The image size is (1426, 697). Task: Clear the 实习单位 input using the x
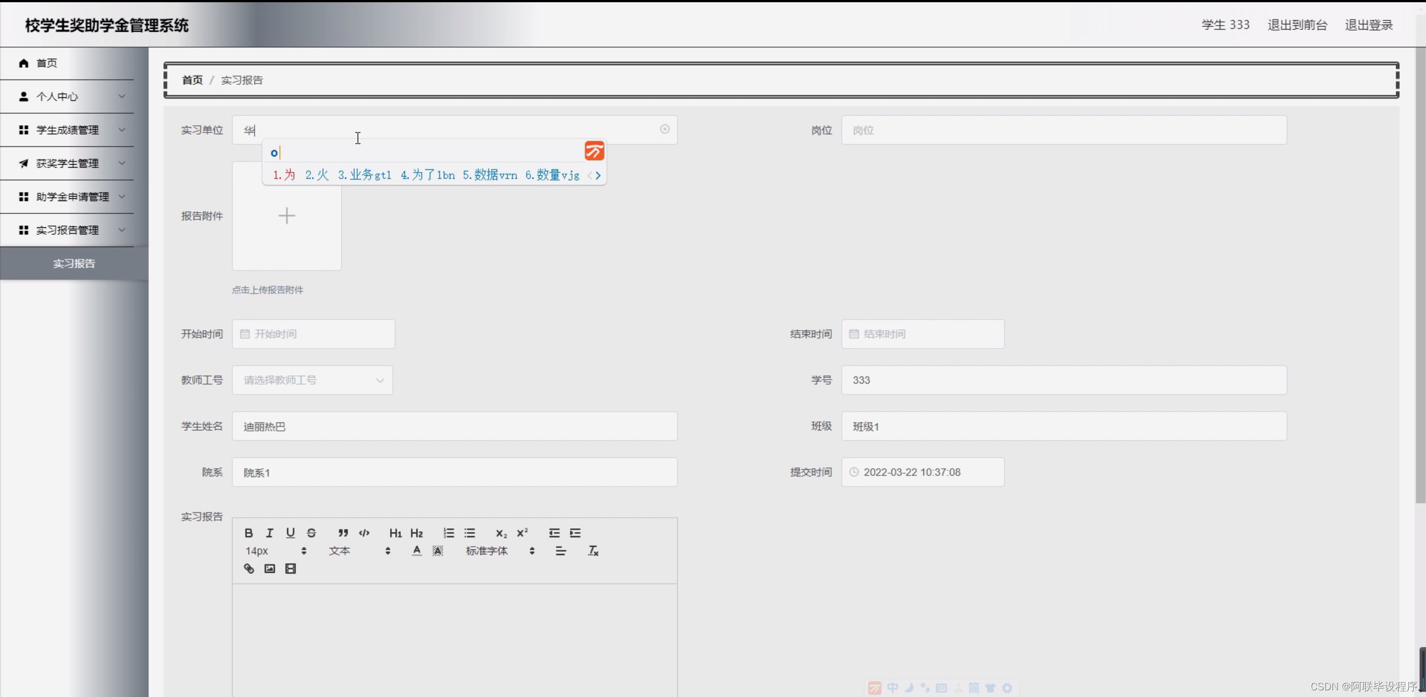point(665,129)
